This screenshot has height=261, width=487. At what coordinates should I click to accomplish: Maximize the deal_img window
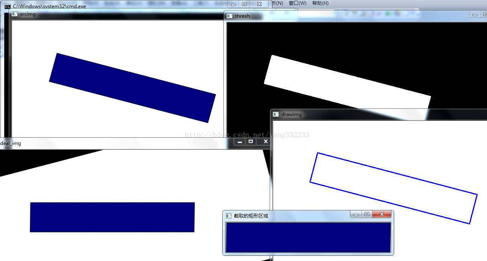click(x=251, y=142)
